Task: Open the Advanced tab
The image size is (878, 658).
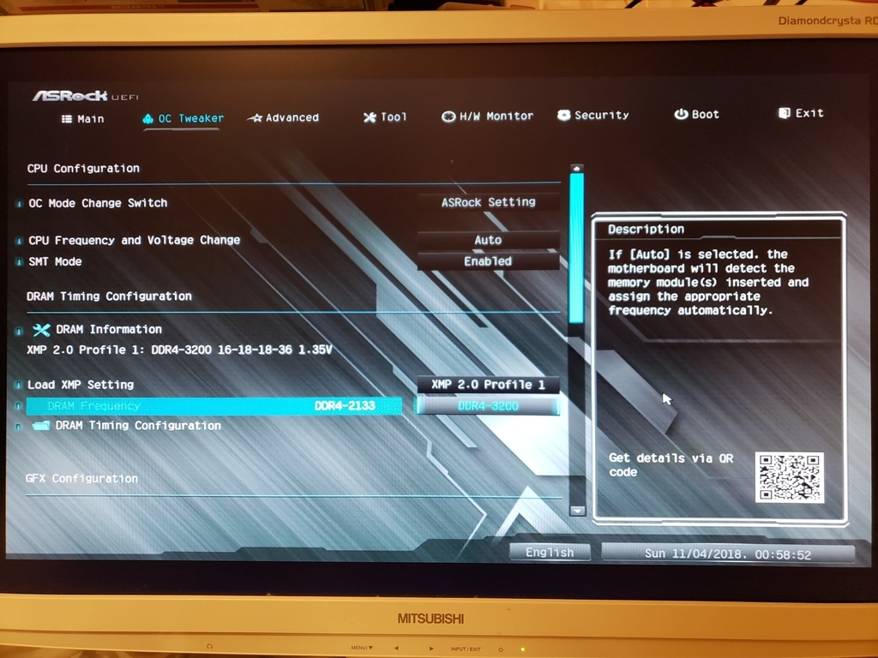Action: 283,117
